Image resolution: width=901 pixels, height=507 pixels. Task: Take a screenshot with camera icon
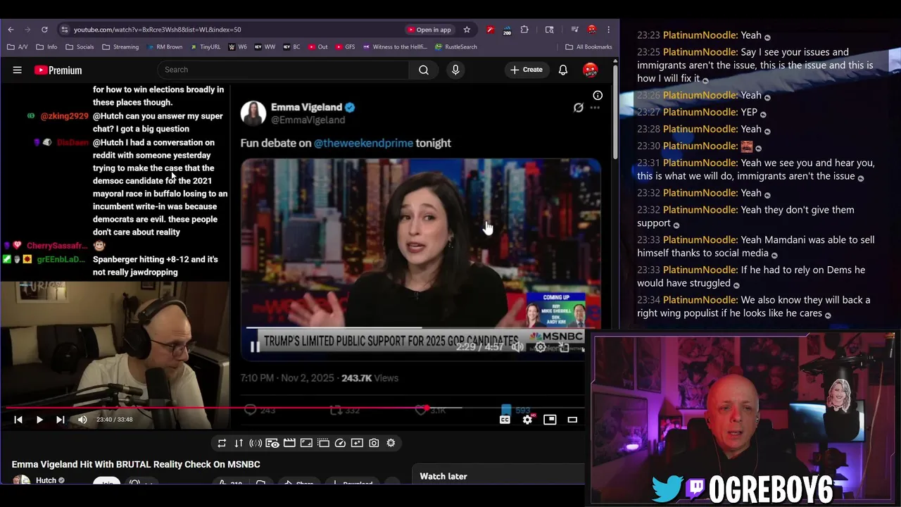point(374,443)
